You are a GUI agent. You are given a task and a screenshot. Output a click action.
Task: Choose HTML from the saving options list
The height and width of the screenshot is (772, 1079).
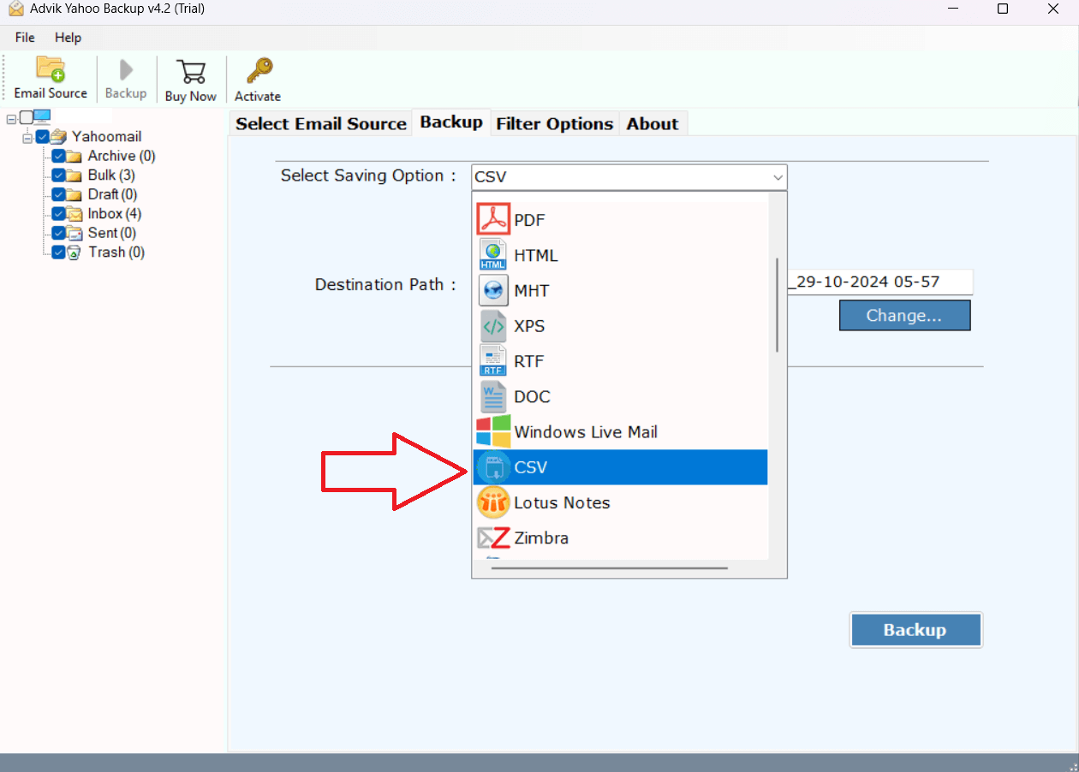(x=621, y=255)
